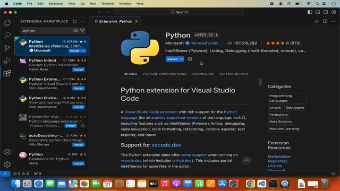The height and width of the screenshot is (191, 340).
Task: Open the notifications bell in status bar
Action: point(333,173)
